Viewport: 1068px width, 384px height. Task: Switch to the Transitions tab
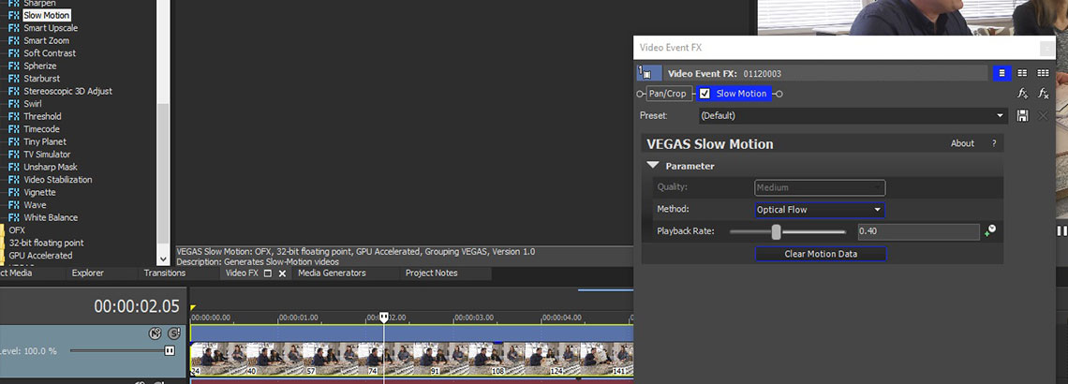pyautogui.click(x=165, y=273)
